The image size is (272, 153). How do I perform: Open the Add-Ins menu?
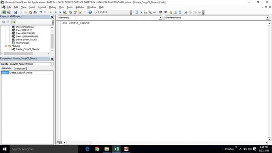coord(80,7)
